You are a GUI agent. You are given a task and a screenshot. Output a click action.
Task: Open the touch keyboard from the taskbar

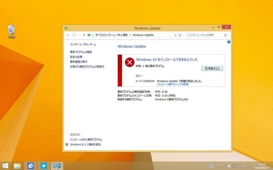tap(211, 166)
